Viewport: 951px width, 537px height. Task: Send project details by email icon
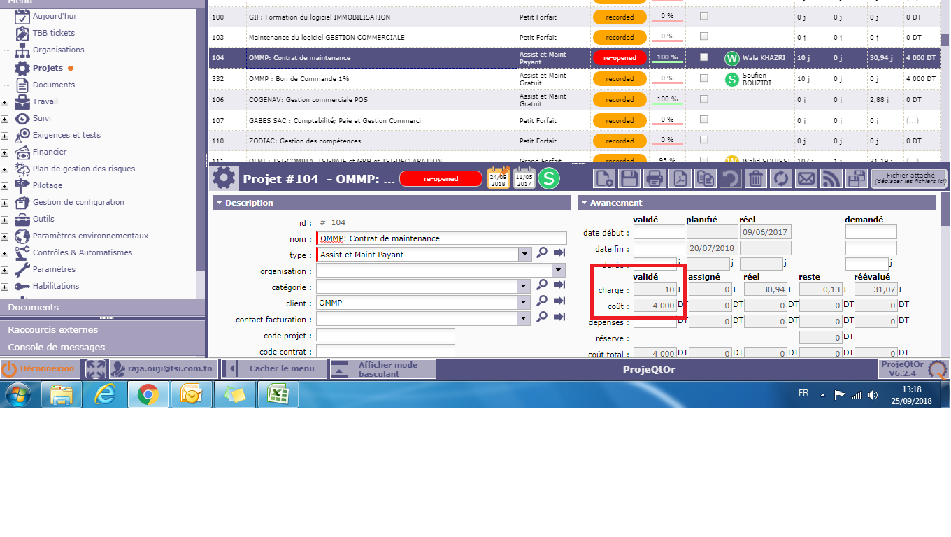806,178
